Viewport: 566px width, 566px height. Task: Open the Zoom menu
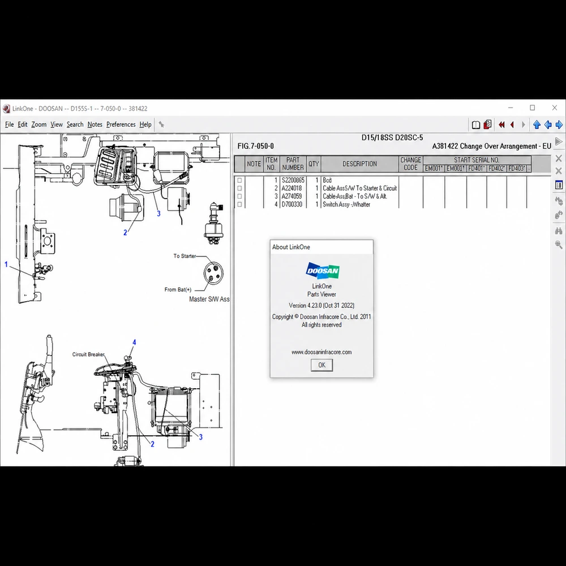coord(38,125)
